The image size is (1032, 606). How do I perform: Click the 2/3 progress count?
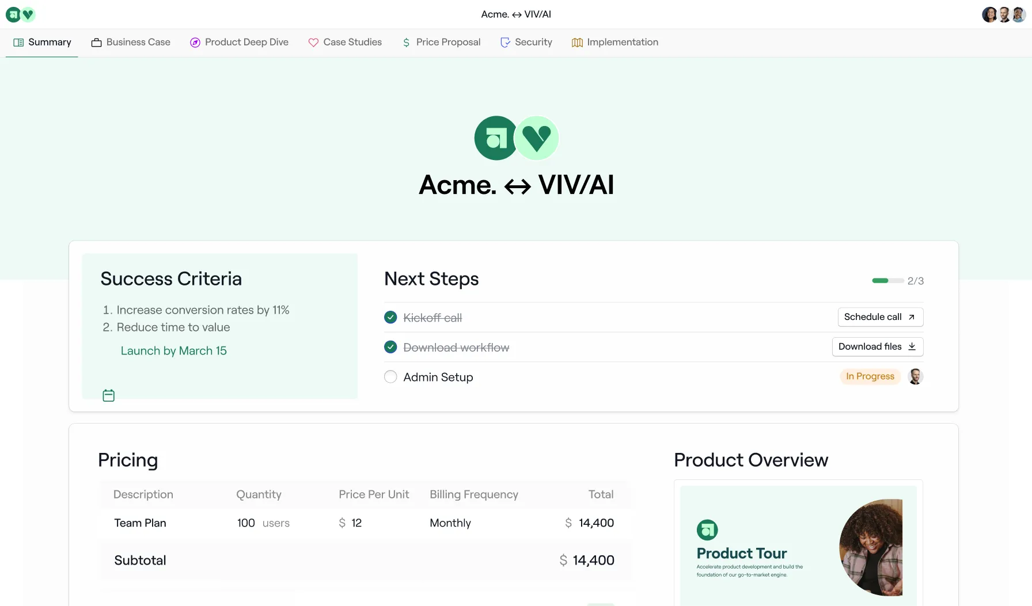pyautogui.click(x=915, y=281)
